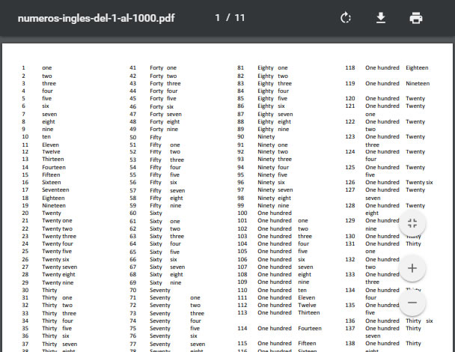Click the word 'Fourteen' in row 14
Image resolution: width=455 pixels, height=352 pixels.
54,167
